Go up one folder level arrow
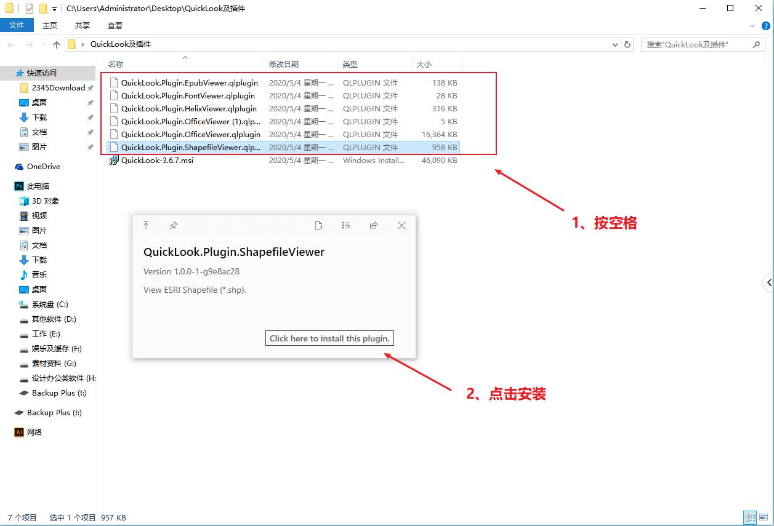This screenshot has width=774, height=526. click(57, 45)
